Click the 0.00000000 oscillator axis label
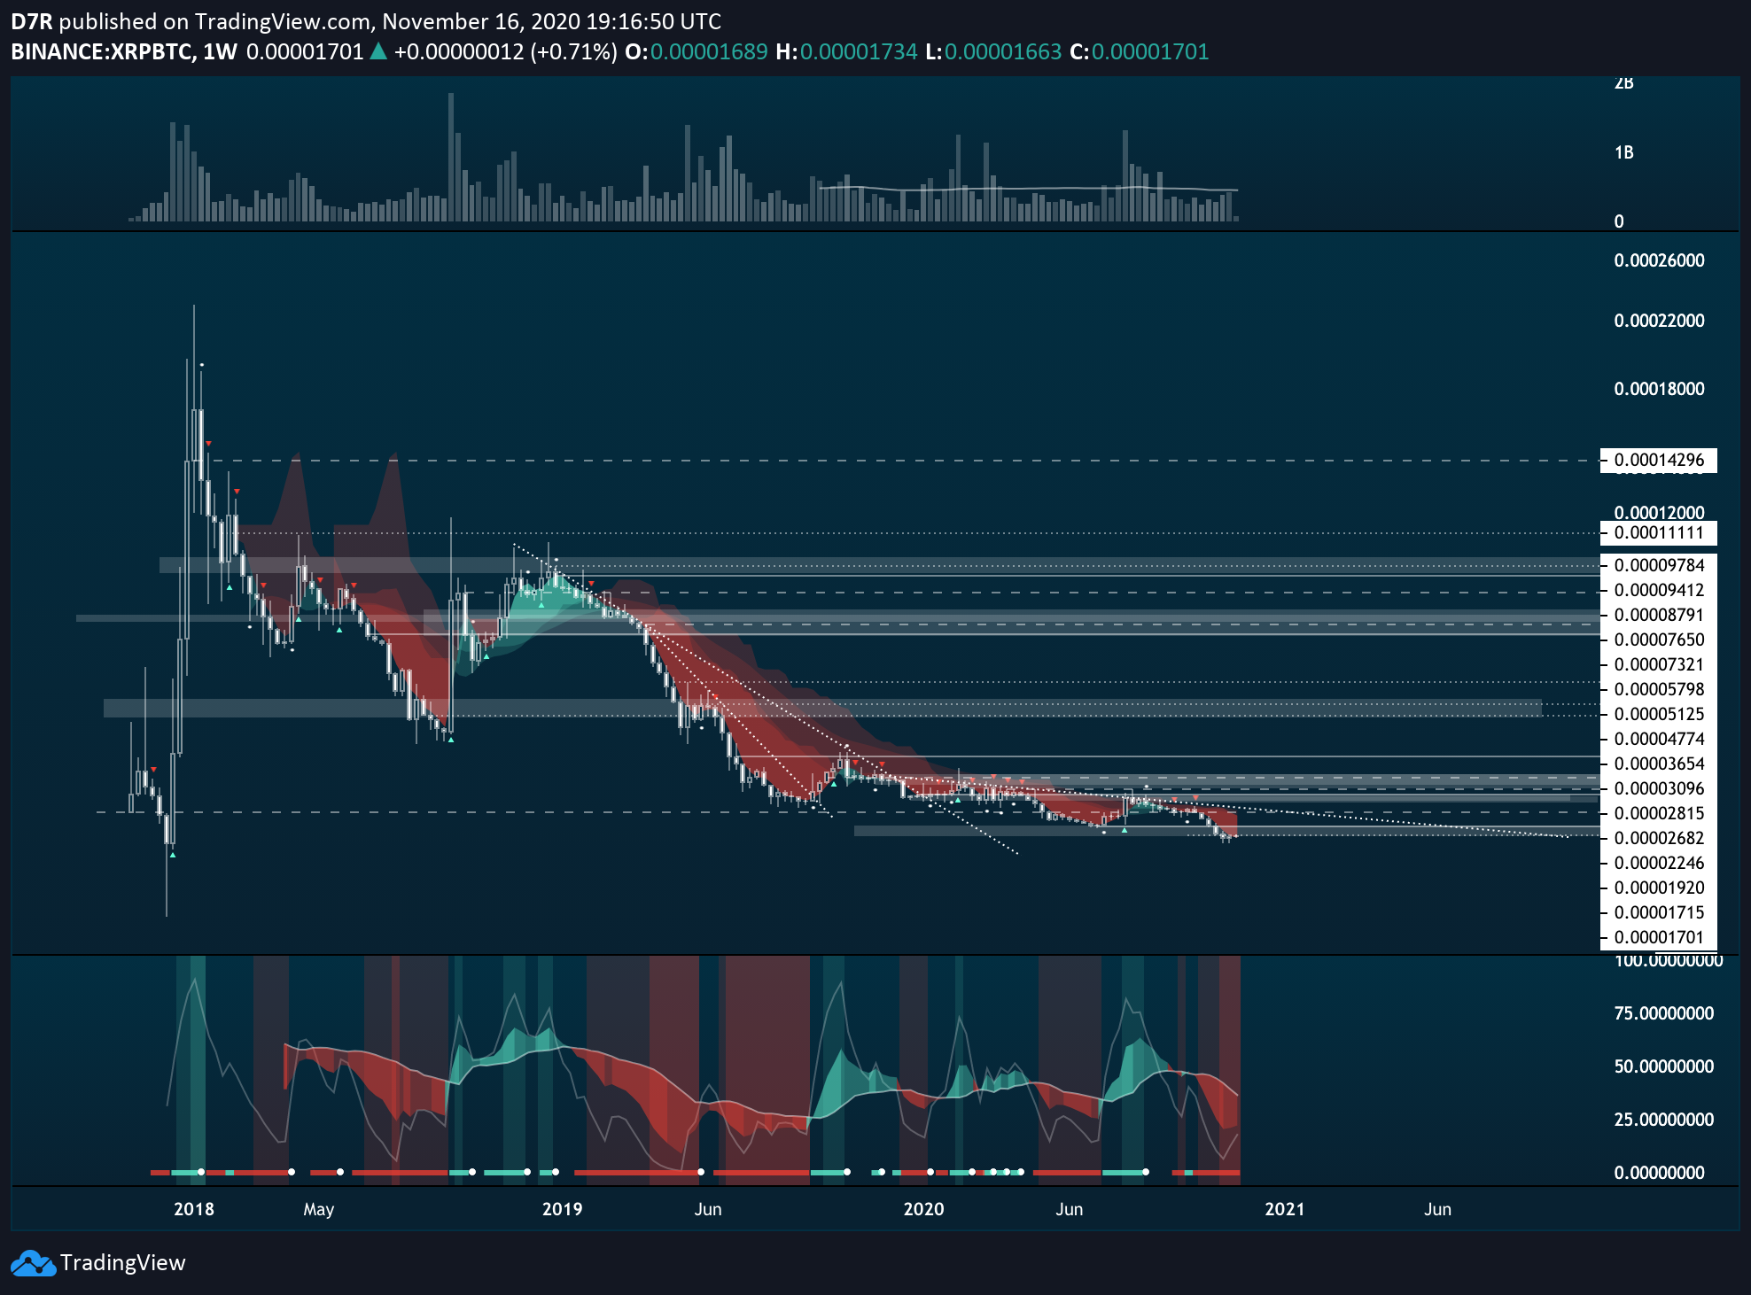Screen dimensions: 1751x1295 1659,1173
